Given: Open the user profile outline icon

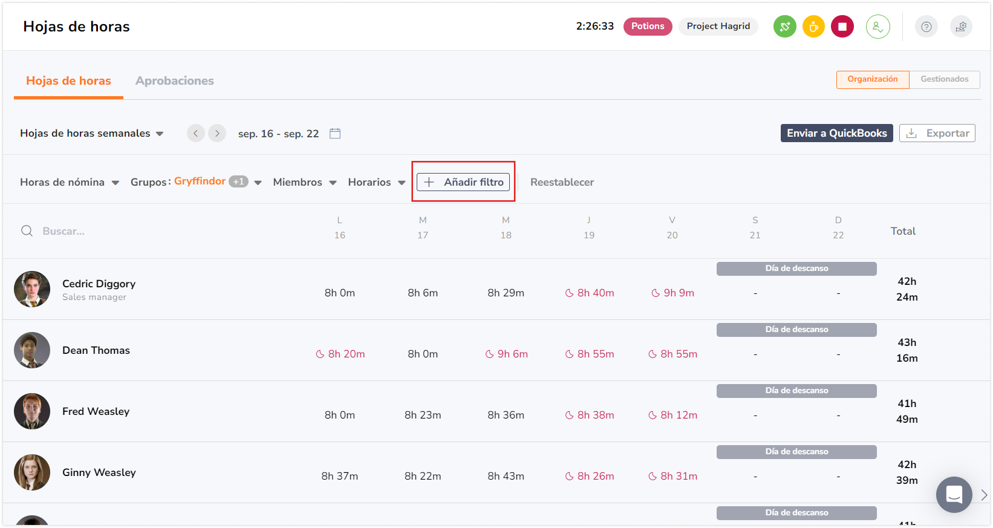Looking at the screenshot, I should coord(878,27).
